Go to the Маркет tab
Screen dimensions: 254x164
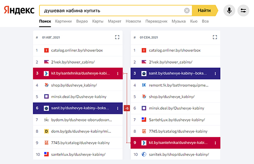coord(114,21)
